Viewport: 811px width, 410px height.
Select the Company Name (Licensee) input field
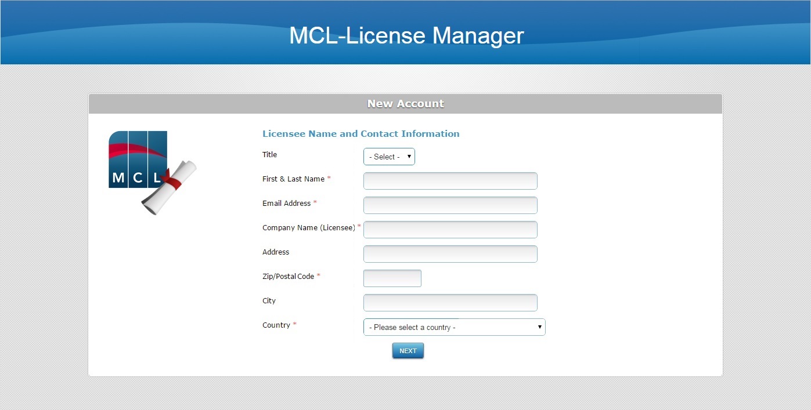pyautogui.click(x=450, y=230)
